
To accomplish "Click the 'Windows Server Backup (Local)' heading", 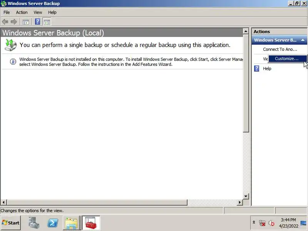I will 53,33.
